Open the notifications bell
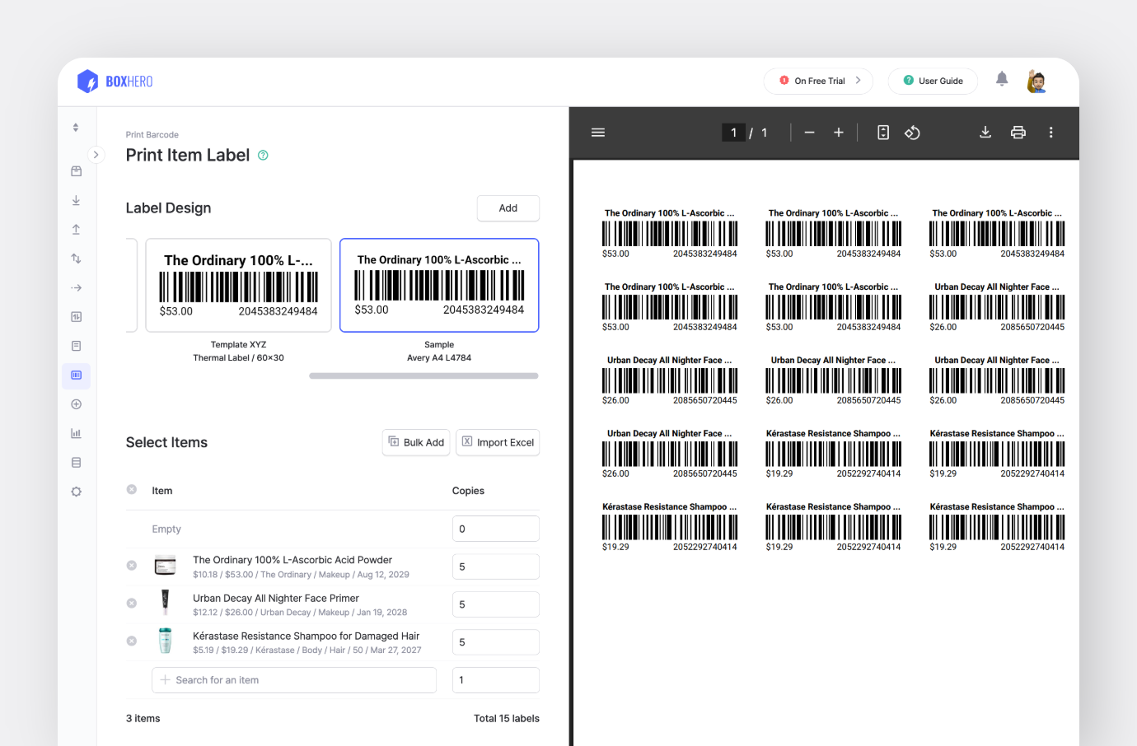 point(1002,79)
